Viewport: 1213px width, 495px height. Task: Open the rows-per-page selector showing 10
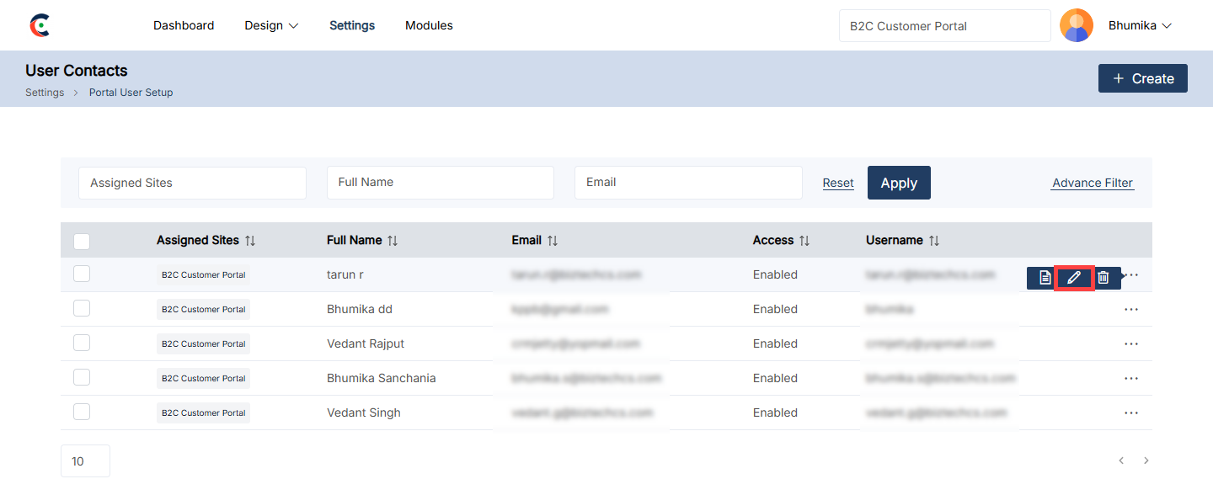(x=85, y=461)
